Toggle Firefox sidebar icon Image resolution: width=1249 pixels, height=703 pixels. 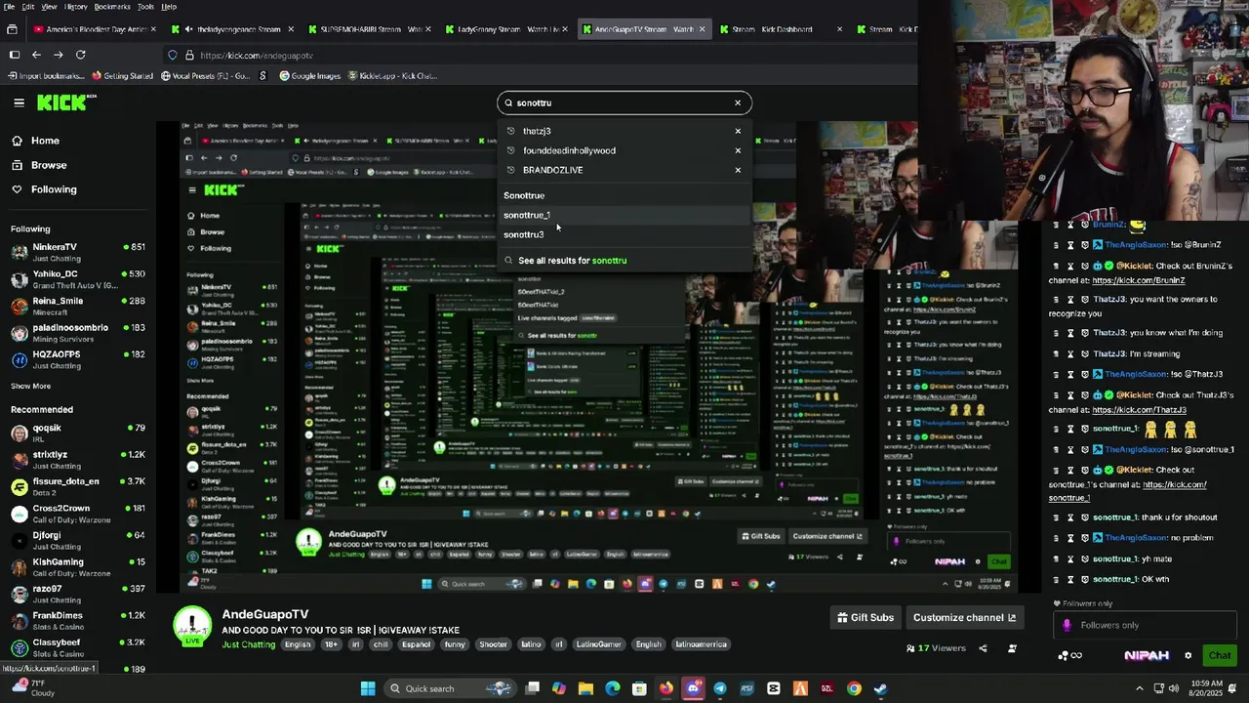click(x=14, y=55)
